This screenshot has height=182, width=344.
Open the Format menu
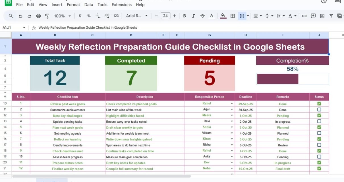coord(73,5)
